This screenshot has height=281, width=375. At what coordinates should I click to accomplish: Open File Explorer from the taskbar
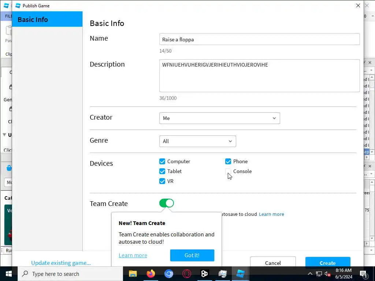click(x=133, y=274)
